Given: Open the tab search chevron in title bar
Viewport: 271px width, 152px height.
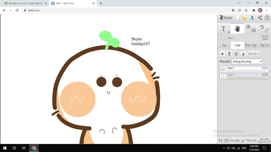Looking at the screenshot, I should [x=239, y=3].
